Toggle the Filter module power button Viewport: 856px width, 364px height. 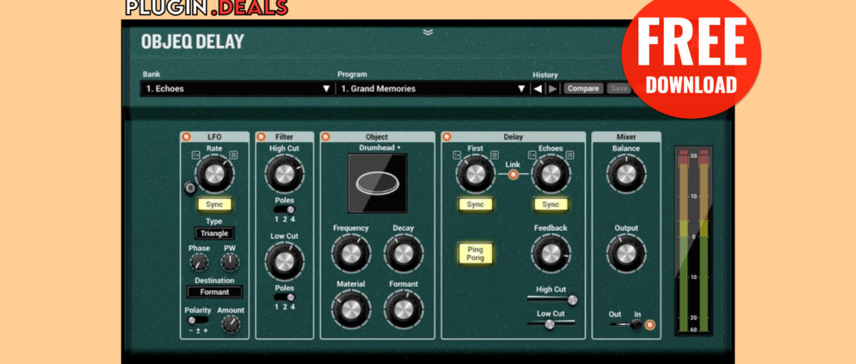click(x=261, y=137)
